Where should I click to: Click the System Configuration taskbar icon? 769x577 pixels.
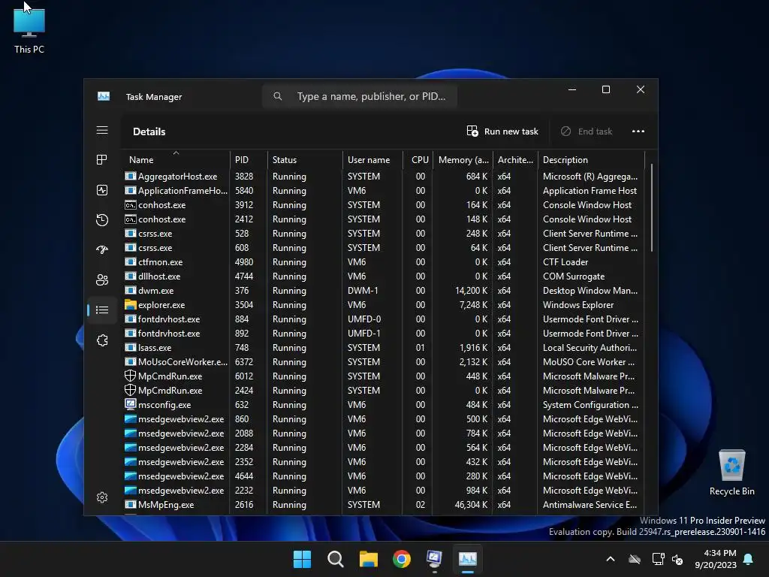[x=435, y=559]
